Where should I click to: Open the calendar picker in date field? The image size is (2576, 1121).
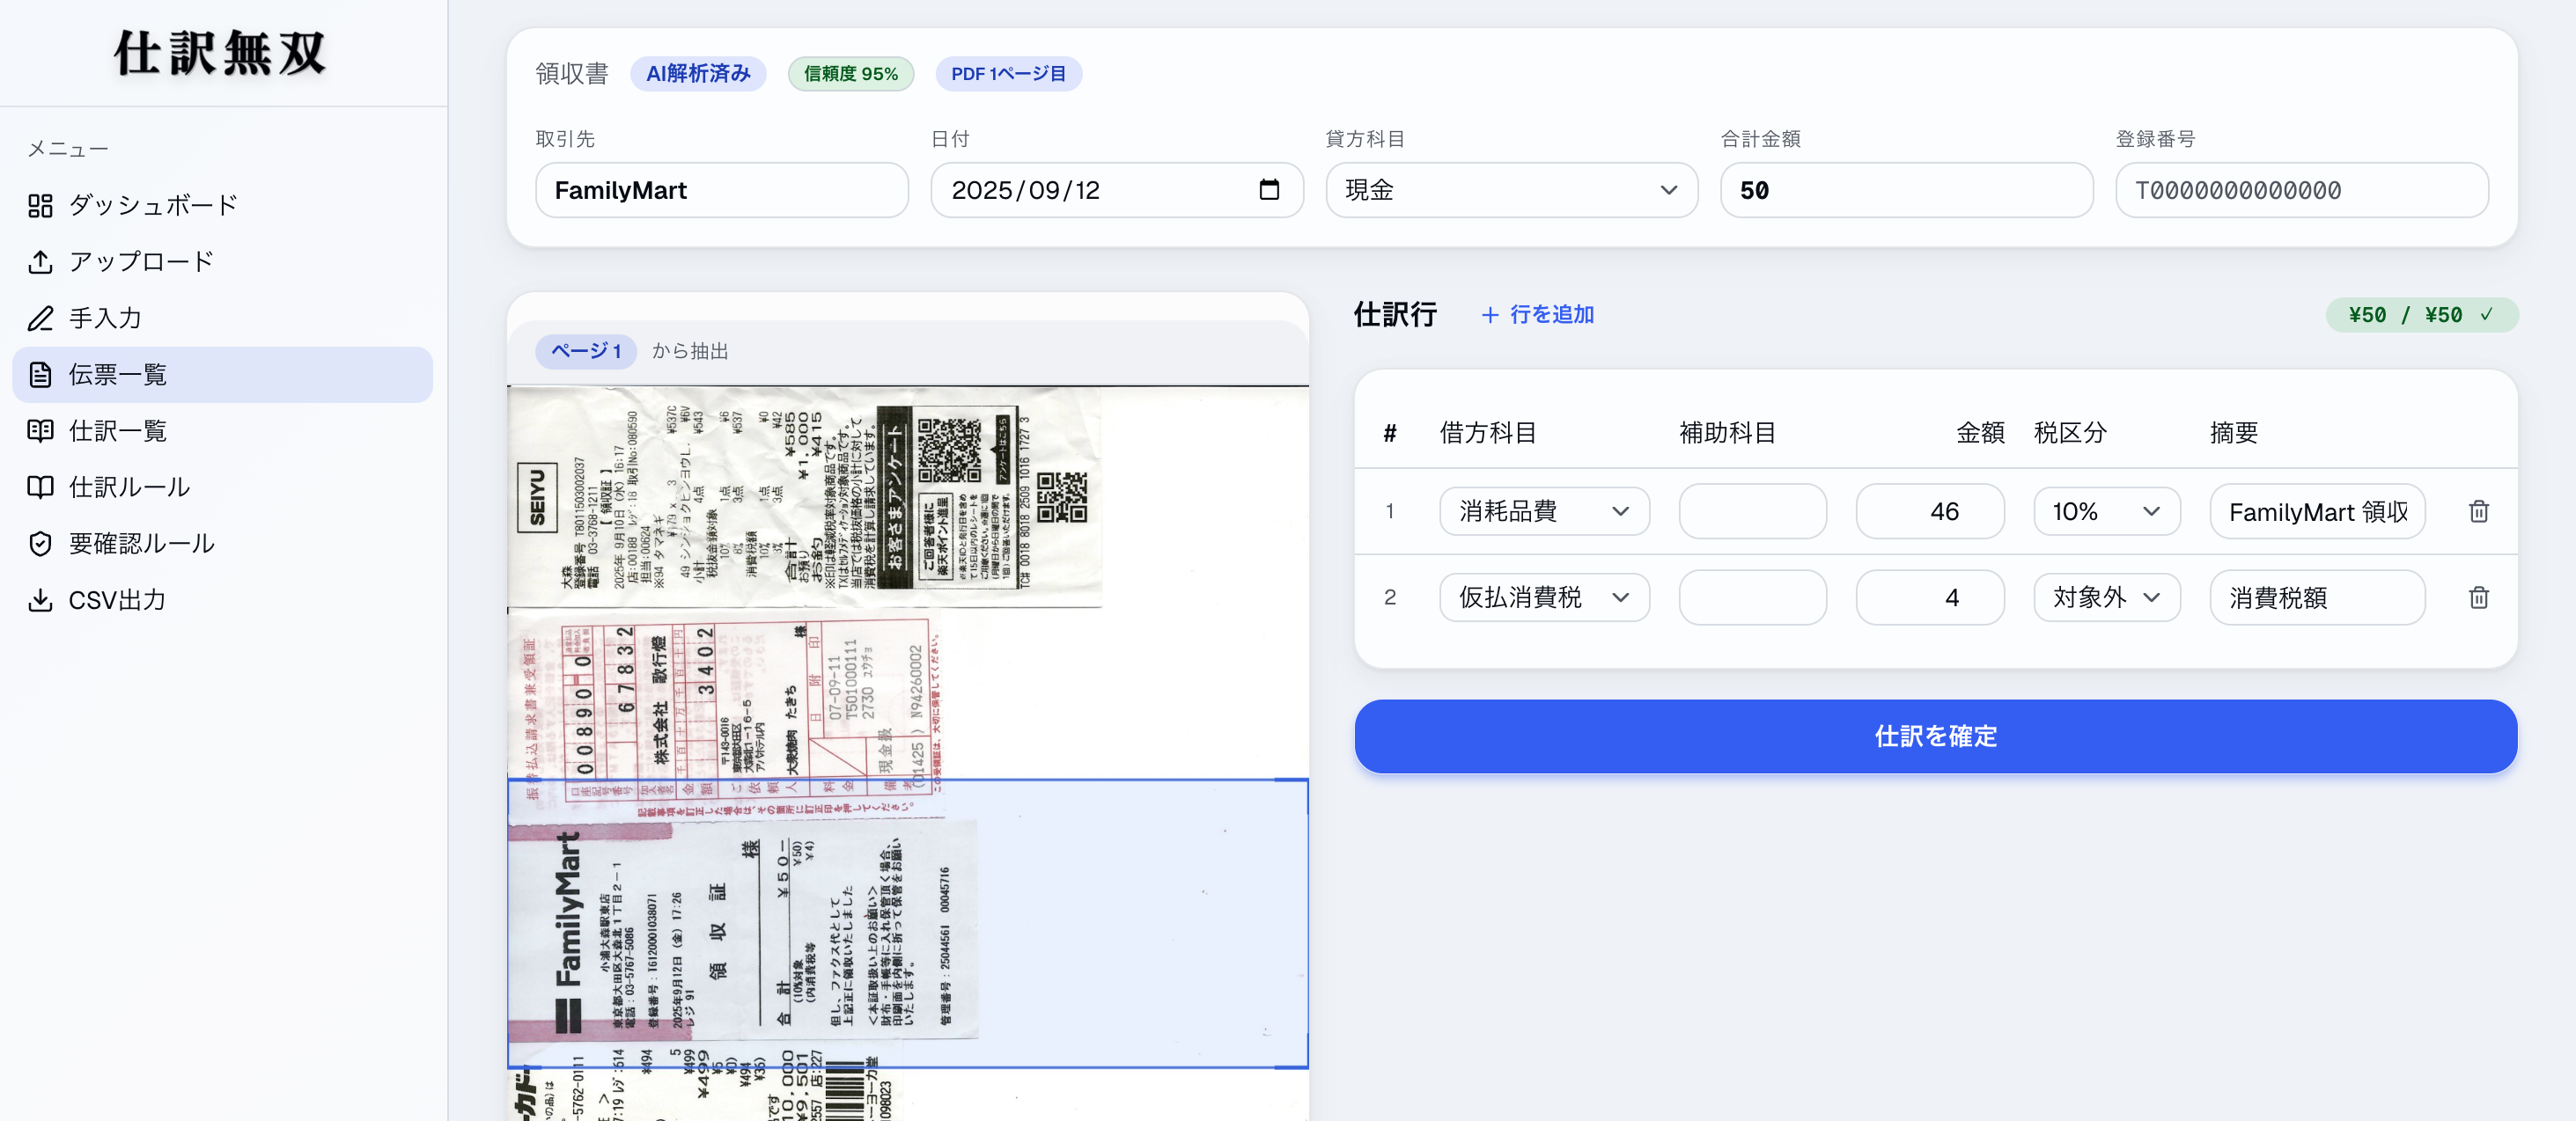point(1269,190)
